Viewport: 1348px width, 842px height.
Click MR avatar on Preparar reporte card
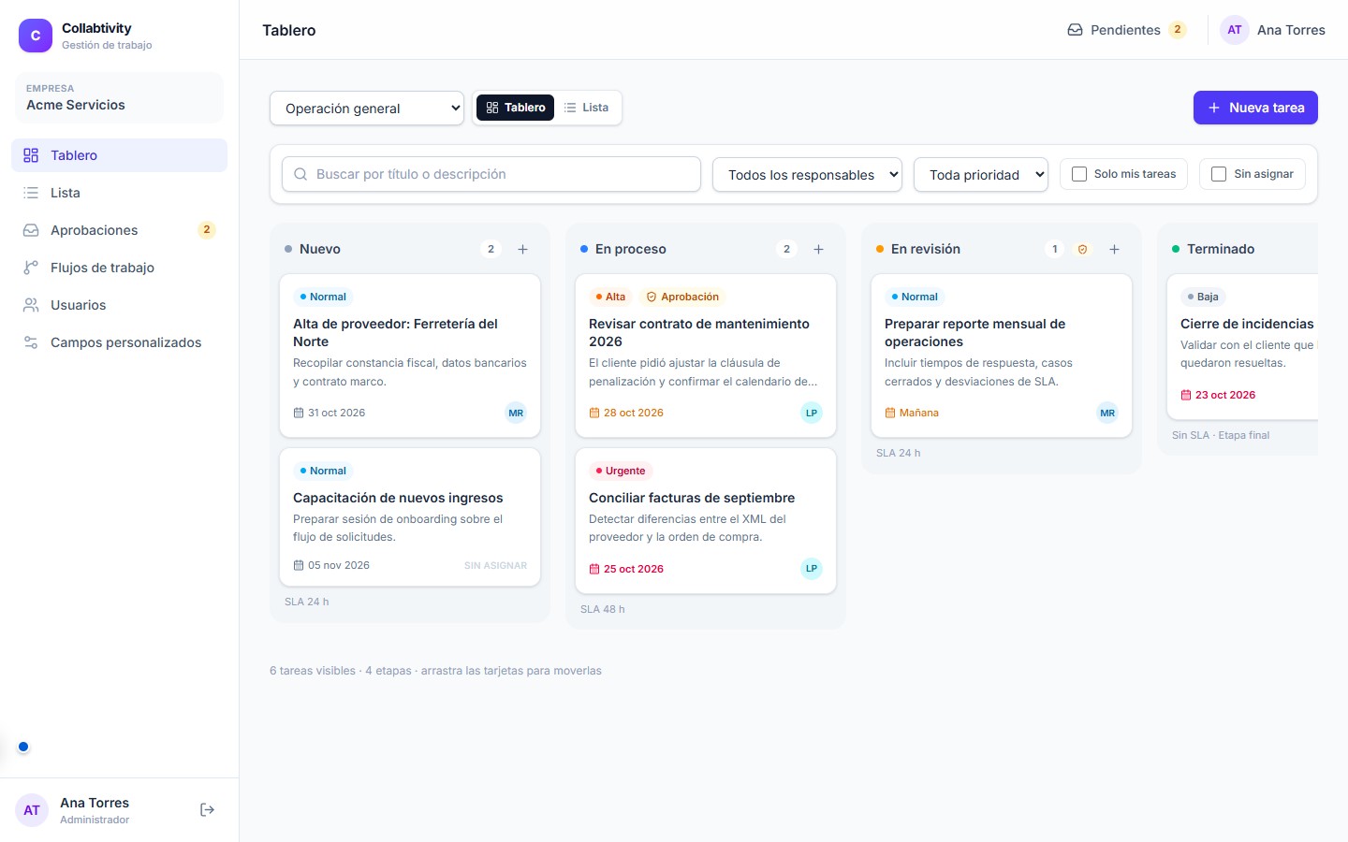(1107, 413)
